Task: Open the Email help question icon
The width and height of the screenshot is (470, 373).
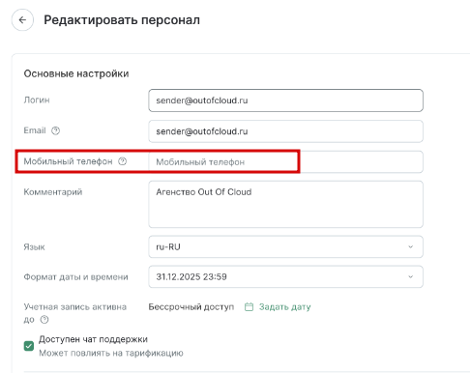Action: point(56,130)
